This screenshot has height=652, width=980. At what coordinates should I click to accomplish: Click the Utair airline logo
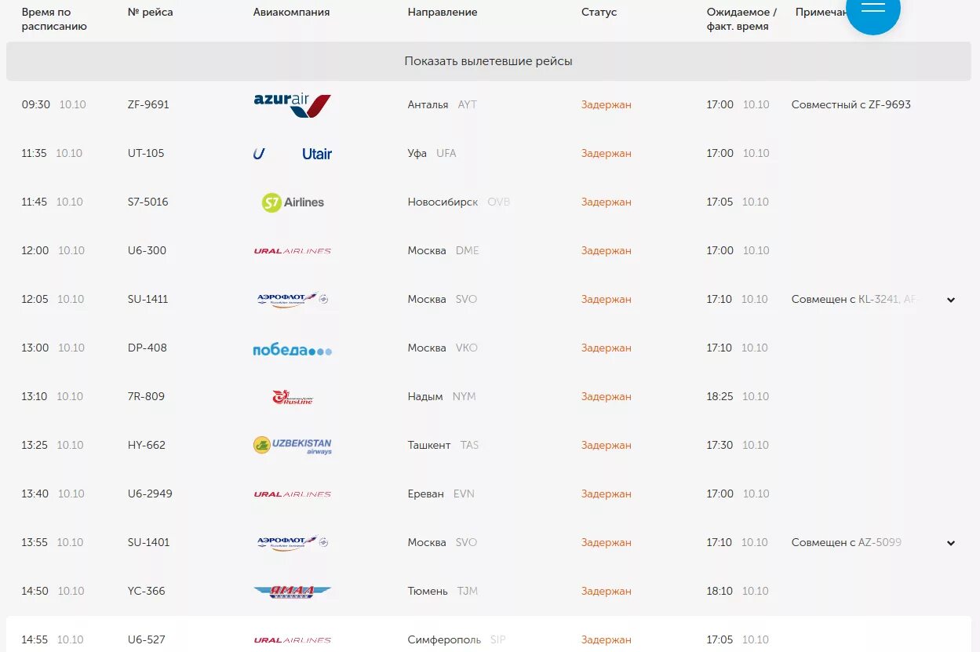point(293,154)
